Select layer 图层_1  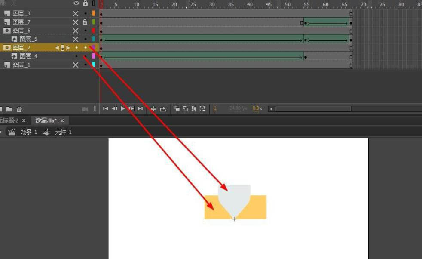click(x=21, y=65)
